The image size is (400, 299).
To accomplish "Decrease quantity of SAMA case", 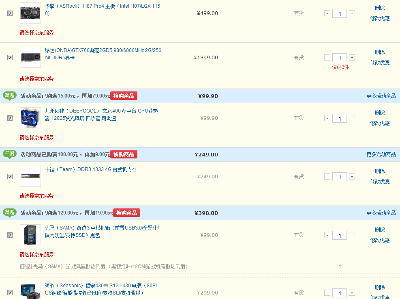I will coord(327,235).
